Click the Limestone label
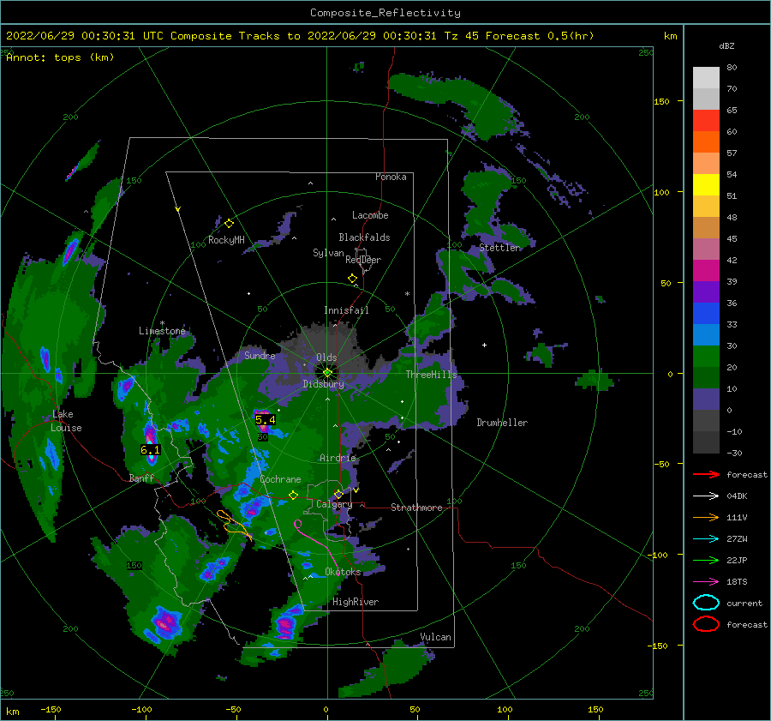This screenshot has width=771, height=721. 162,331
